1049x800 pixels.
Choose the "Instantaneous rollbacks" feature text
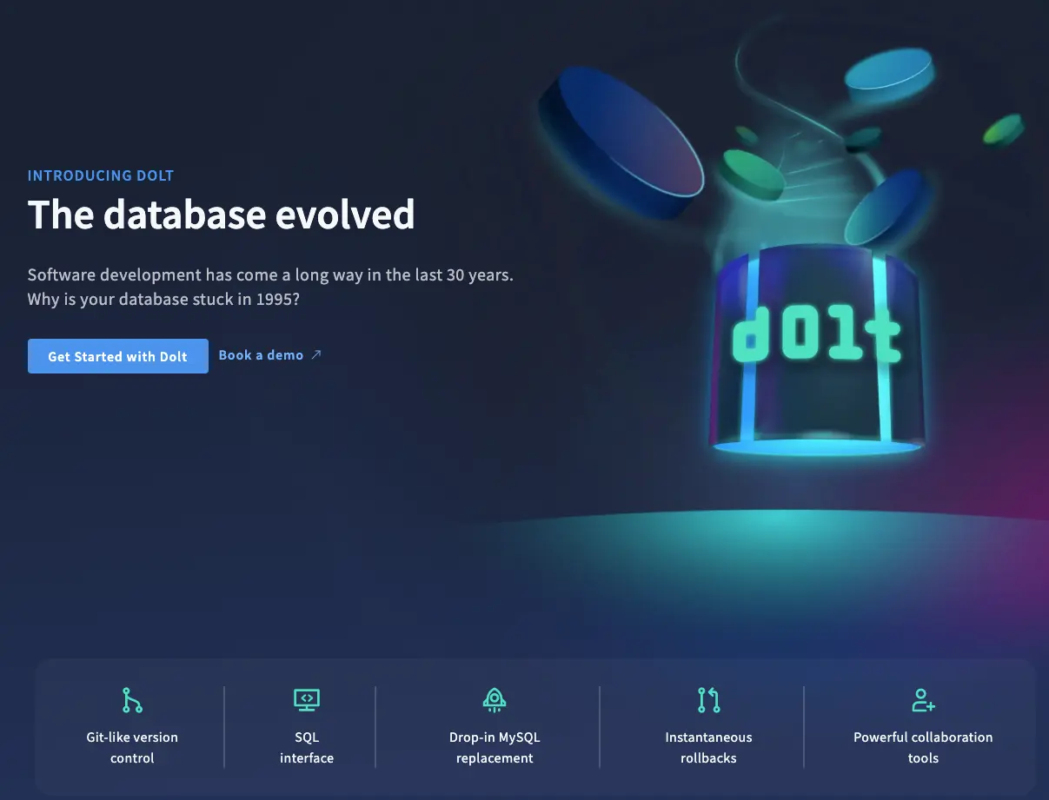click(708, 747)
